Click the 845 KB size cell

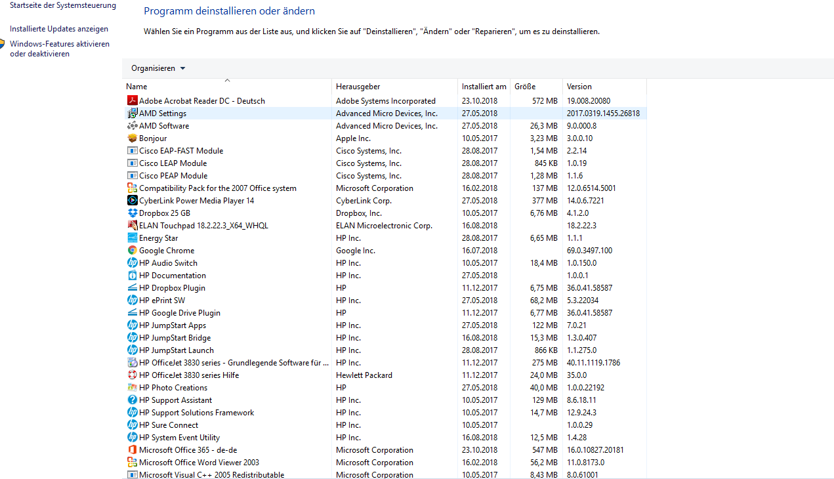click(546, 163)
